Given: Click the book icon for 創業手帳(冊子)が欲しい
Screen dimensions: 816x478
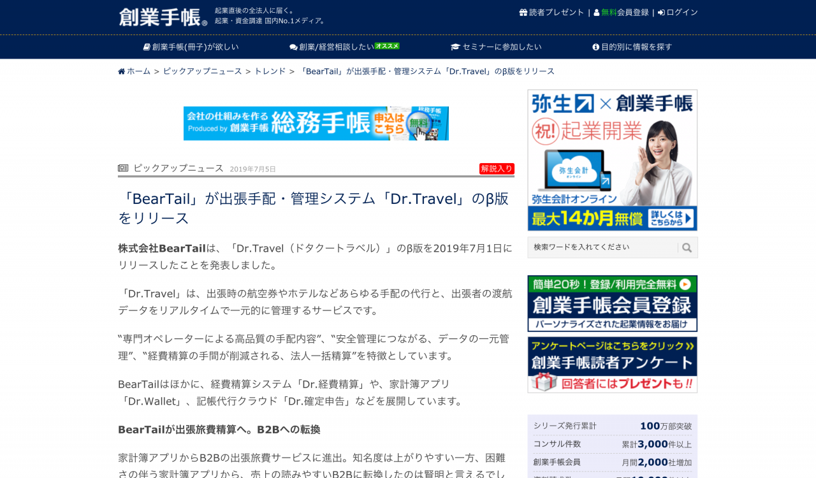Looking at the screenshot, I should (x=147, y=47).
